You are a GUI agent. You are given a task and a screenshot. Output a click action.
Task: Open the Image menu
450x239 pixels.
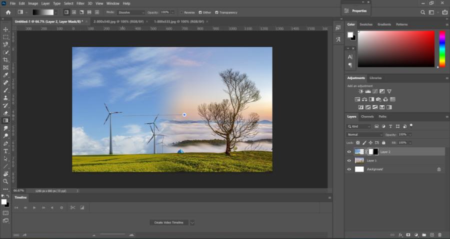33,3
